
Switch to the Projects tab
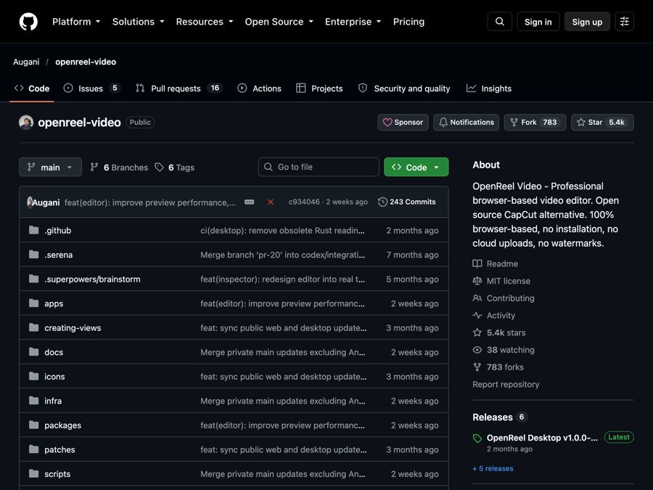click(319, 89)
